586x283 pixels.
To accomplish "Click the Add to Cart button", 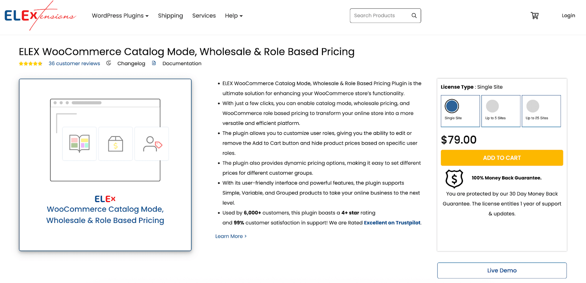I will 502,158.
